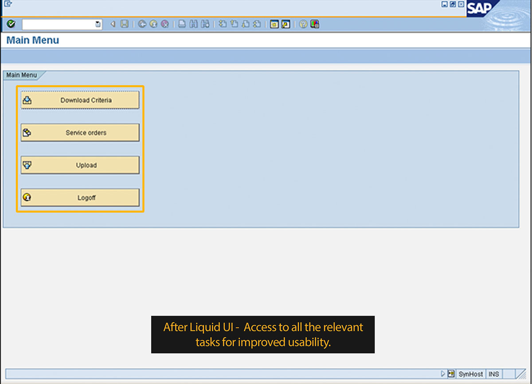Click the yellow Exit arrow icon
Screen dimensions: 532x384
click(153, 24)
